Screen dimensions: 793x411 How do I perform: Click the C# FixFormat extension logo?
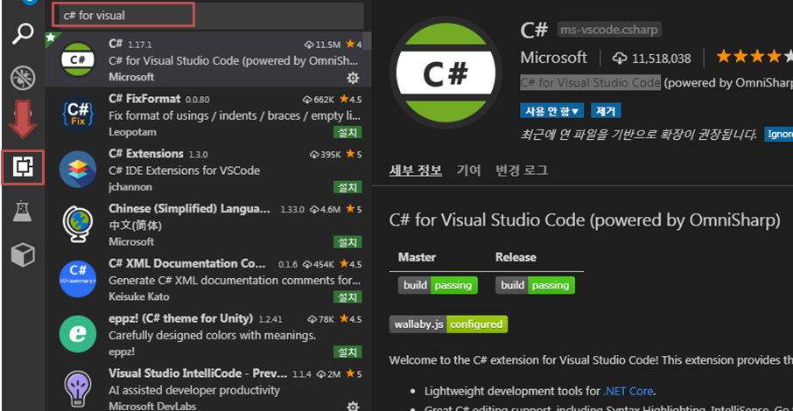[77, 115]
